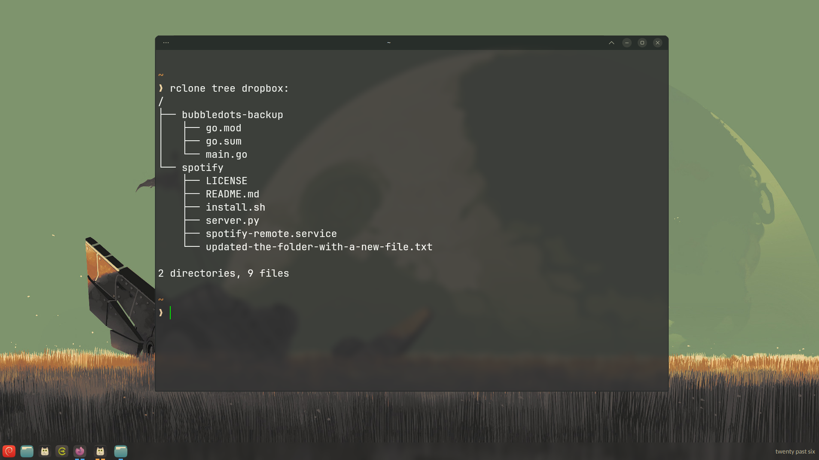
Task: Launch the kitty terminal icon without running indicator
Action: (45, 451)
